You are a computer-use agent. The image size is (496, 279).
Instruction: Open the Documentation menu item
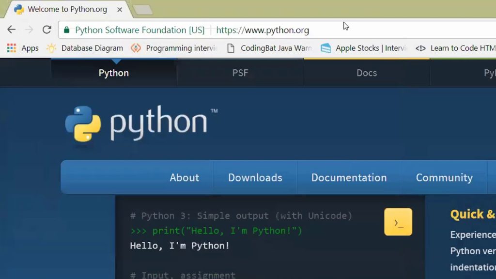coord(349,177)
